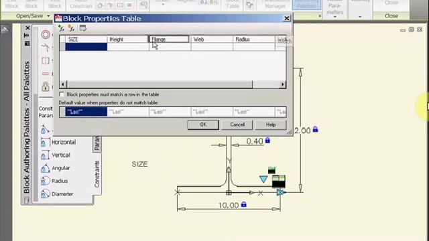Click the "Last" default value under Web
The width and height of the screenshot is (429, 241).
[x=212, y=112]
